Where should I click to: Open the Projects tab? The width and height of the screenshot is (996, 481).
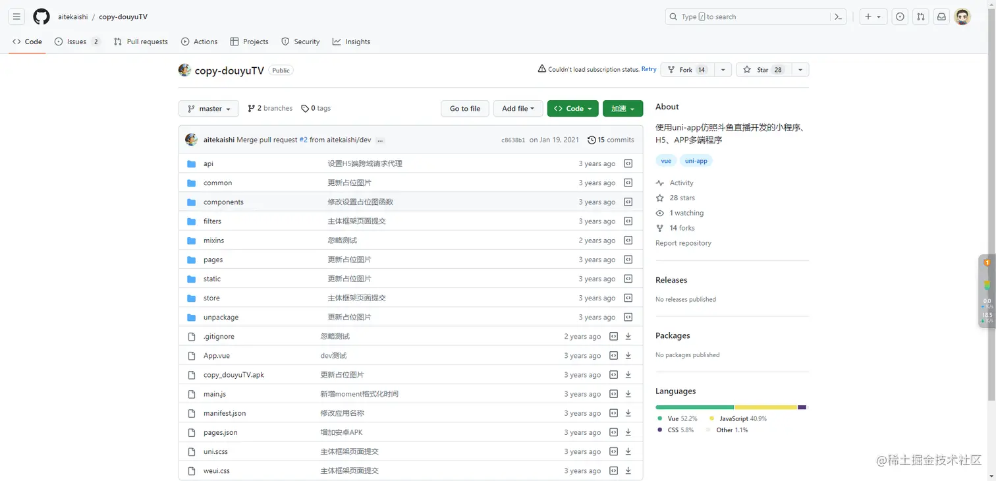tap(249, 42)
